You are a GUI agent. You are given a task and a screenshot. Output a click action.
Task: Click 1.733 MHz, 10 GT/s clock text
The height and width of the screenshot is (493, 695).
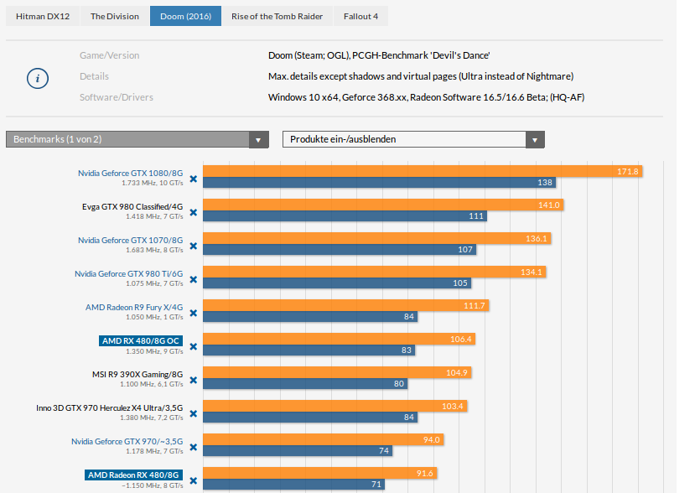(x=153, y=183)
